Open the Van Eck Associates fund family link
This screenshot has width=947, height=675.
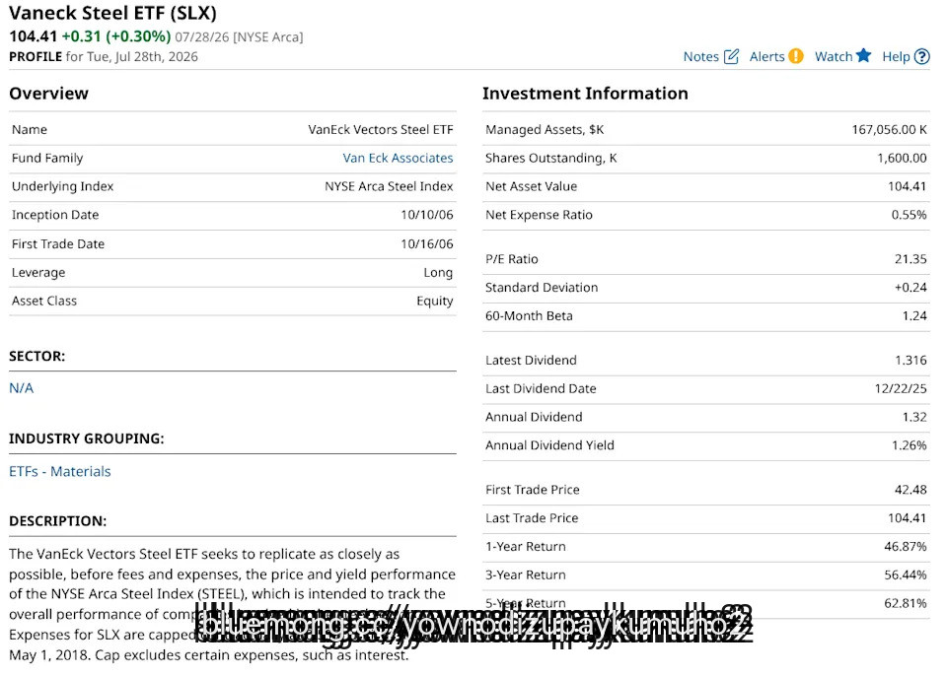coord(398,158)
